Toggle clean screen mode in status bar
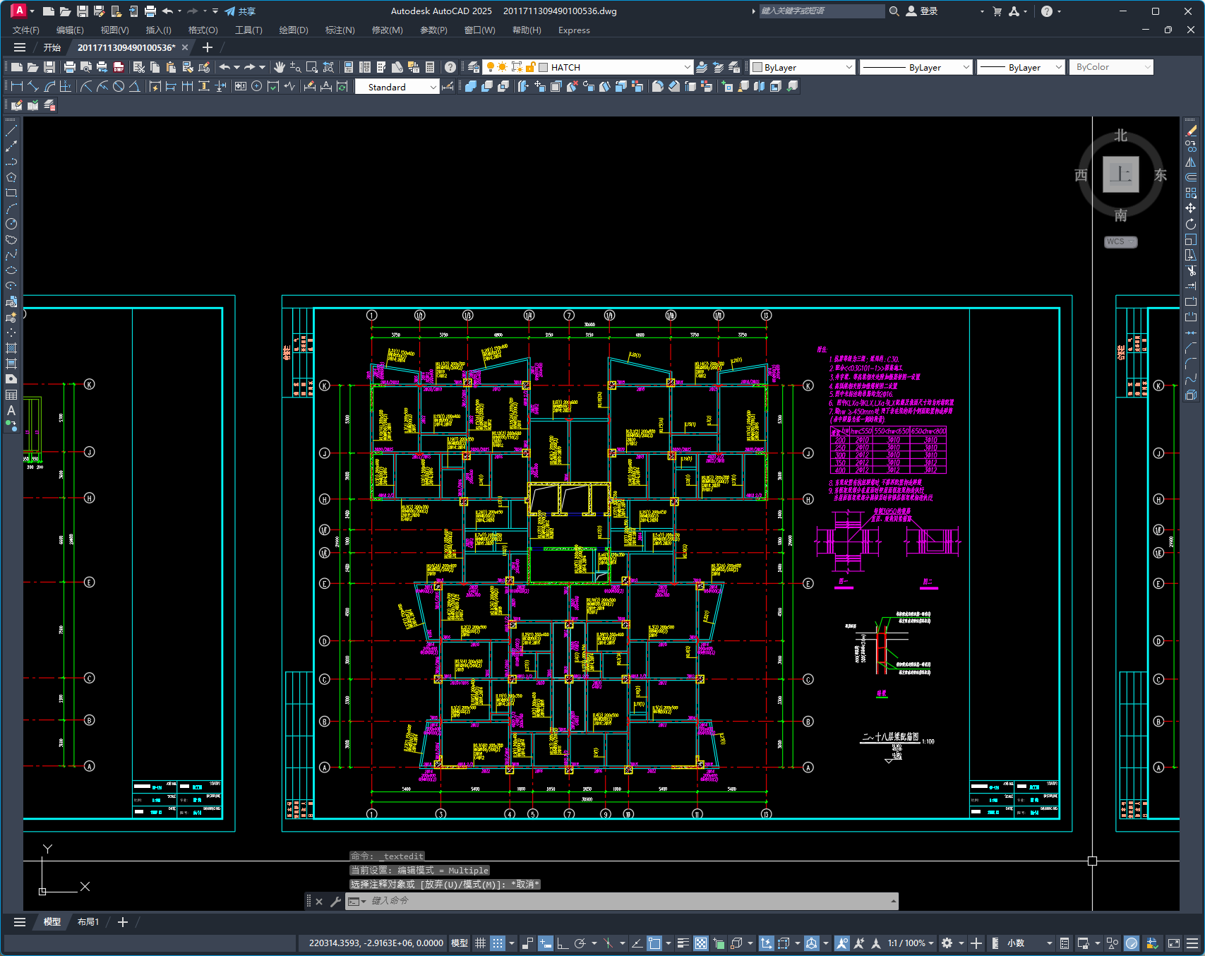Screen dimensions: 1205x956 click(1174, 943)
